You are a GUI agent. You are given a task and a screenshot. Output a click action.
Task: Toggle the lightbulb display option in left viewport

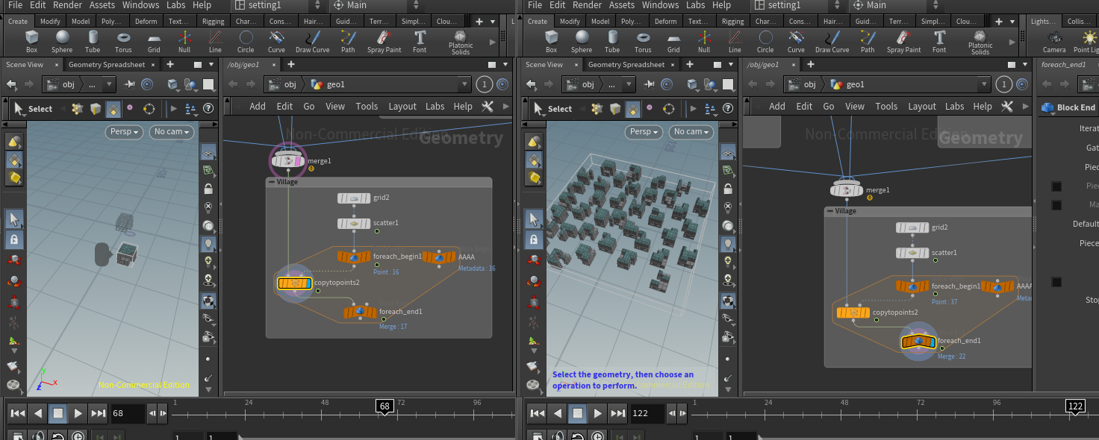pos(208,243)
